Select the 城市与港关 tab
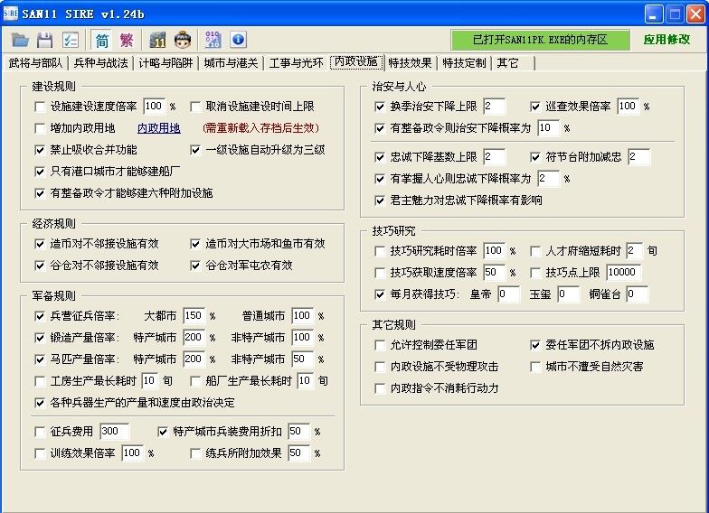 (x=231, y=62)
